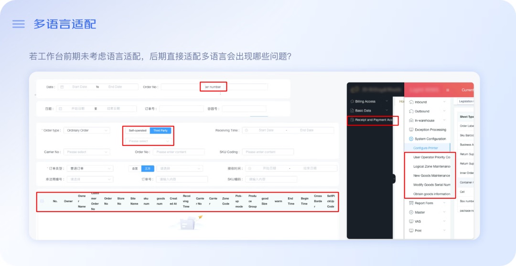Screen dimensions: 516x266
Task: Click the SKU编码 input field
Action: click(271, 179)
